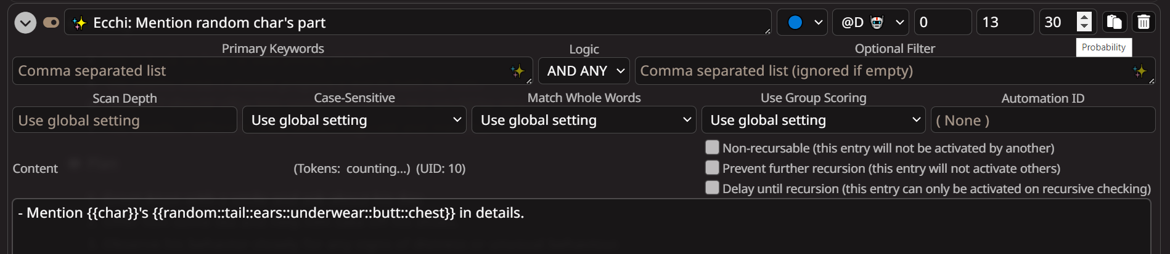The image size is (1170, 254).
Task: Open the Use Group Scoring dropdown
Action: click(813, 120)
